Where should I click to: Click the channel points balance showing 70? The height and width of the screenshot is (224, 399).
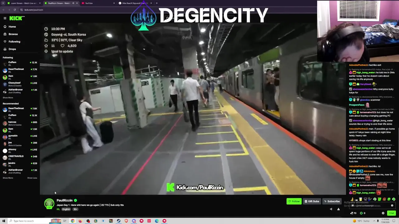tap(353, 213)
